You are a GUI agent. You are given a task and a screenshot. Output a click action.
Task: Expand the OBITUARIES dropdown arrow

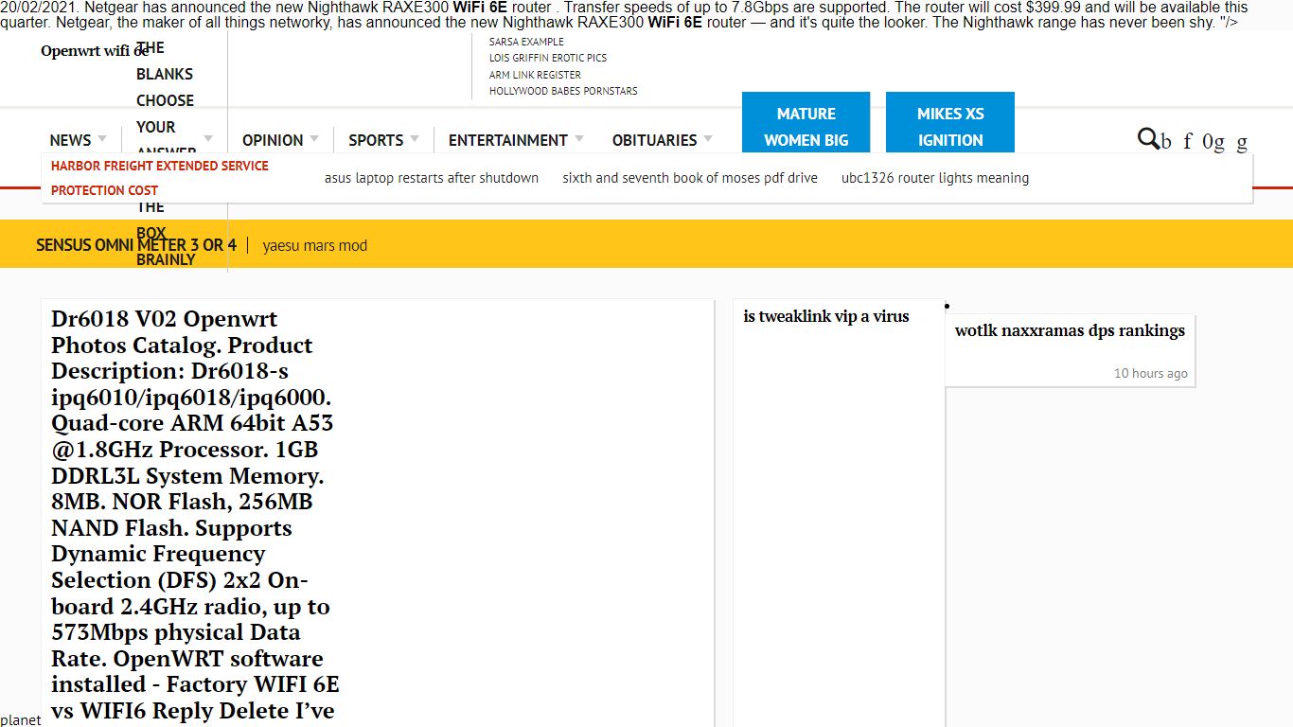tap(707, 139)
